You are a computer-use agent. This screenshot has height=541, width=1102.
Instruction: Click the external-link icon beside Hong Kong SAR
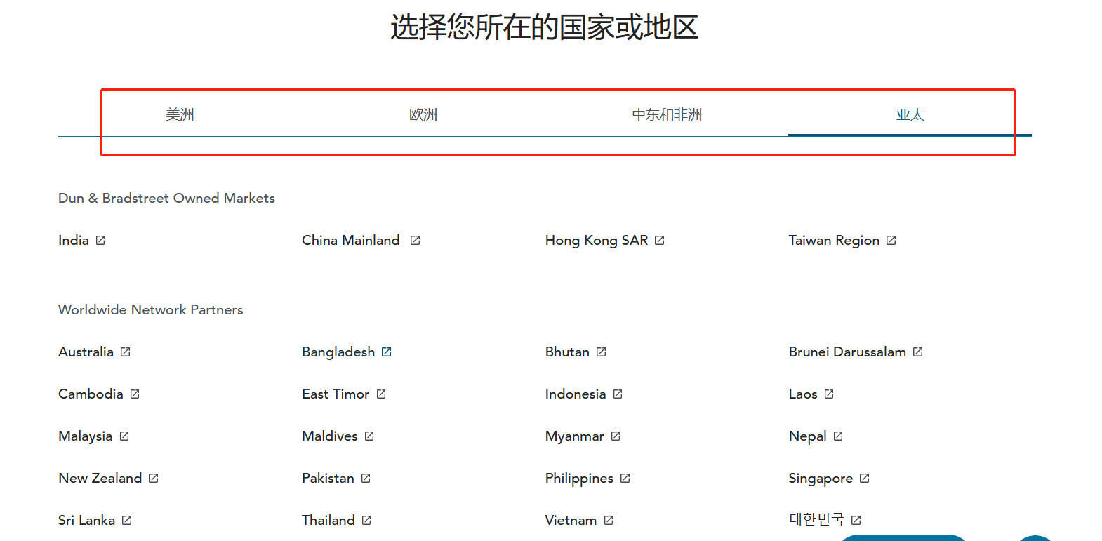pos(659,240)
